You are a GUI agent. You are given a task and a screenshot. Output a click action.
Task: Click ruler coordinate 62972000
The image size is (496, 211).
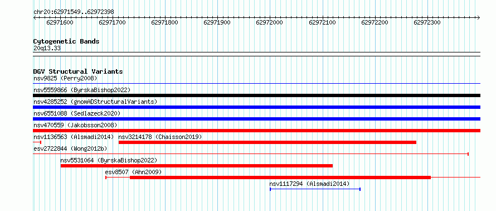click(270, 23)
